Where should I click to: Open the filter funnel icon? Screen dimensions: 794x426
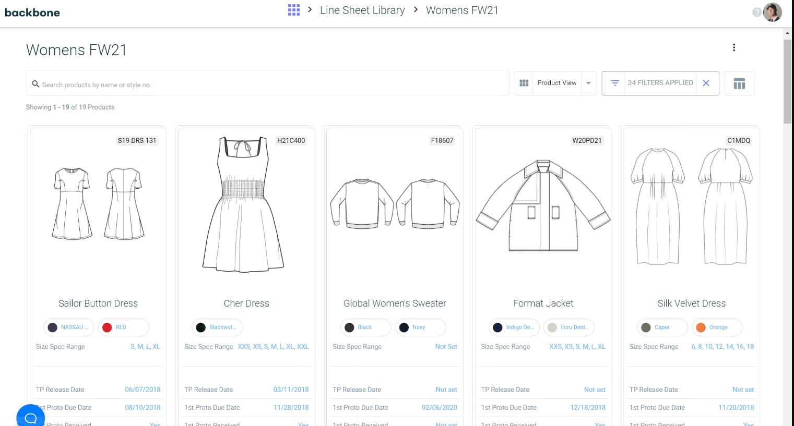[x=615, y=83]
